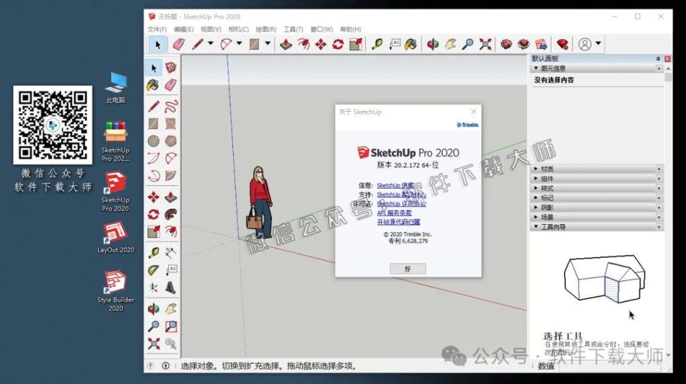686x384 pixels.
Task: Open the 绘图(R) menu
Action: [266, 29]
